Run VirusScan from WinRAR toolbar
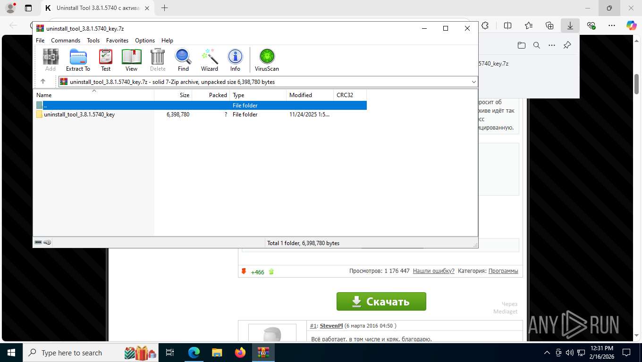Screen dimensions: 642x362 pos(267,60)
